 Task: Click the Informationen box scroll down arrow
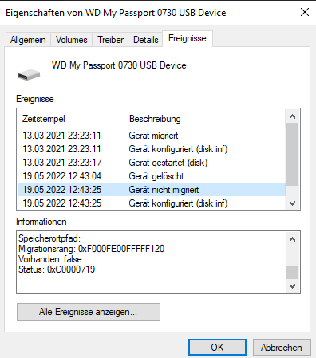(x=293, y=286)
